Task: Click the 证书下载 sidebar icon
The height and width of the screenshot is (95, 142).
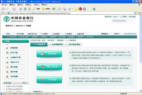Action: [7, 52]
